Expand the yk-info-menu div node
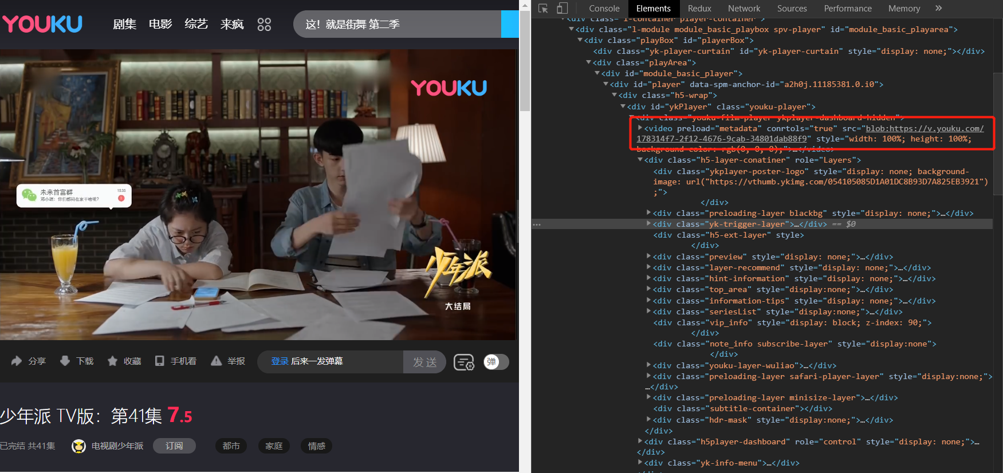Image resolution: width=1003 pixels, height=473 pixels. point(640,463)
